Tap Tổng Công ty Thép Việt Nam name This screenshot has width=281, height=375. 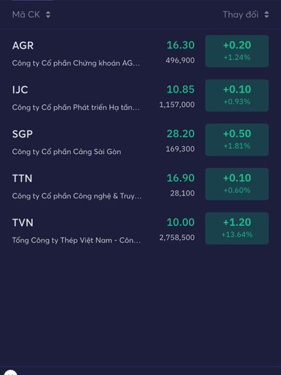(x=76, y=240)
